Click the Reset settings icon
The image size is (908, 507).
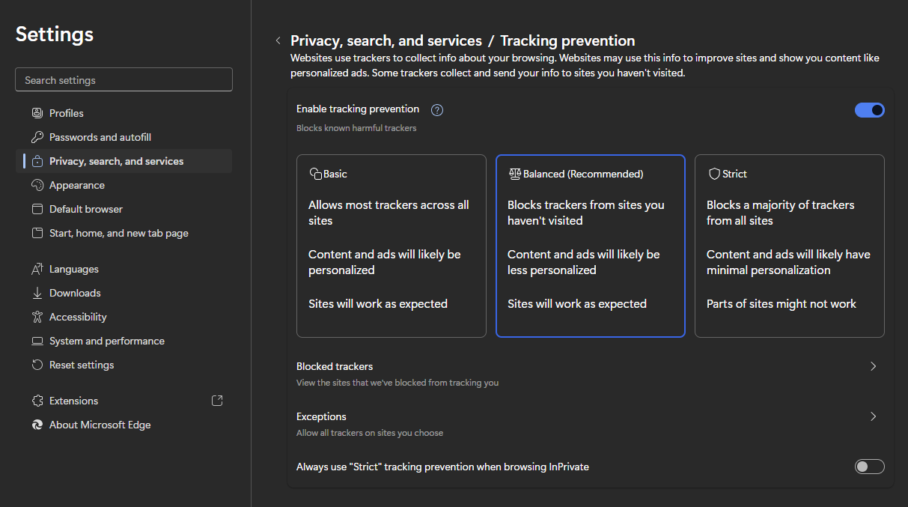(x=37, y=365)
